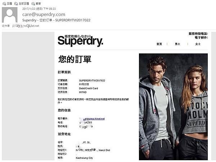Click the models promotional photo
The width and height of the screenshot is (216, 162).
[173, 107]
